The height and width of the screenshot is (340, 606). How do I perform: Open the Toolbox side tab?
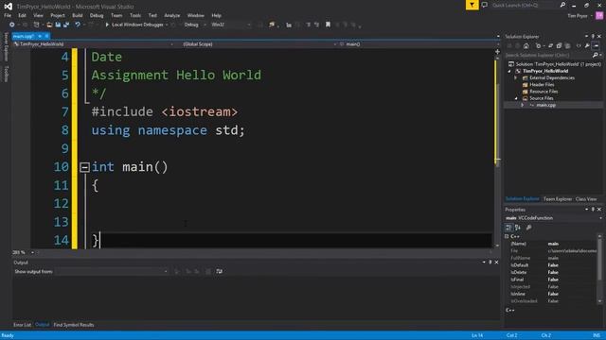(x=6, y=74)
